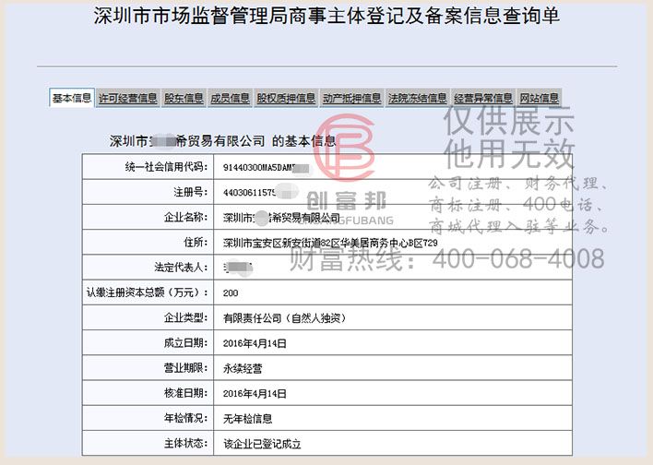The width and height of the screenshot is (653, 465).
Task: Click the 核准日期 value 2016年4月14日
Action: click(255, 393)
